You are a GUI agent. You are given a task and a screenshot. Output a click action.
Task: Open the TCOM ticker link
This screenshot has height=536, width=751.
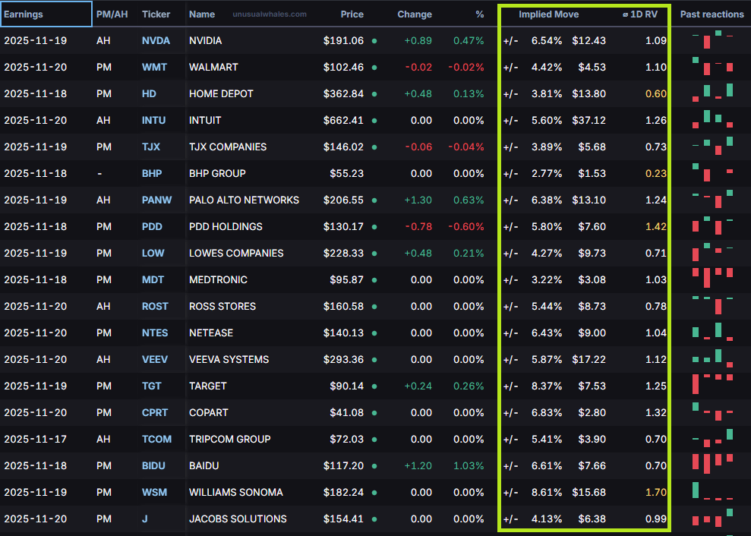pos(156,440)
